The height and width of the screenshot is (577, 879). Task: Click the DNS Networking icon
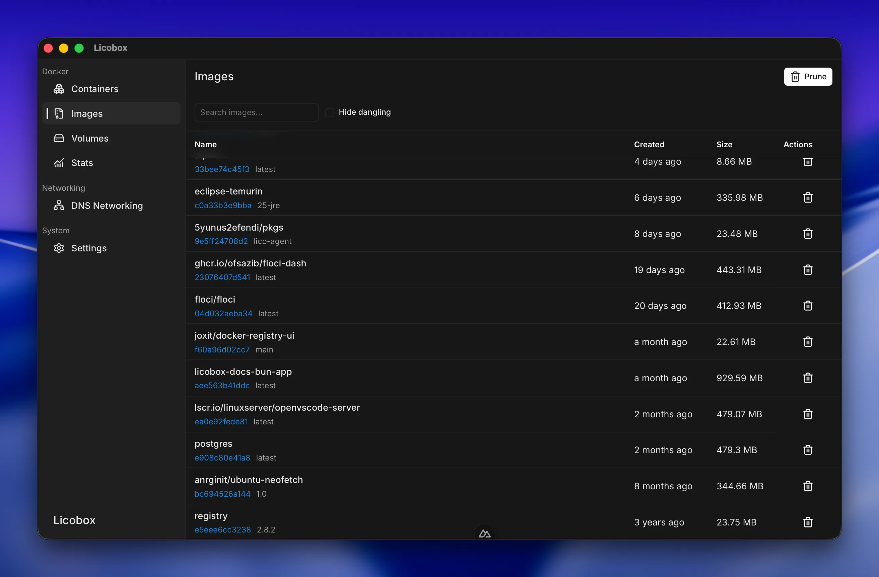coord(59,205)
